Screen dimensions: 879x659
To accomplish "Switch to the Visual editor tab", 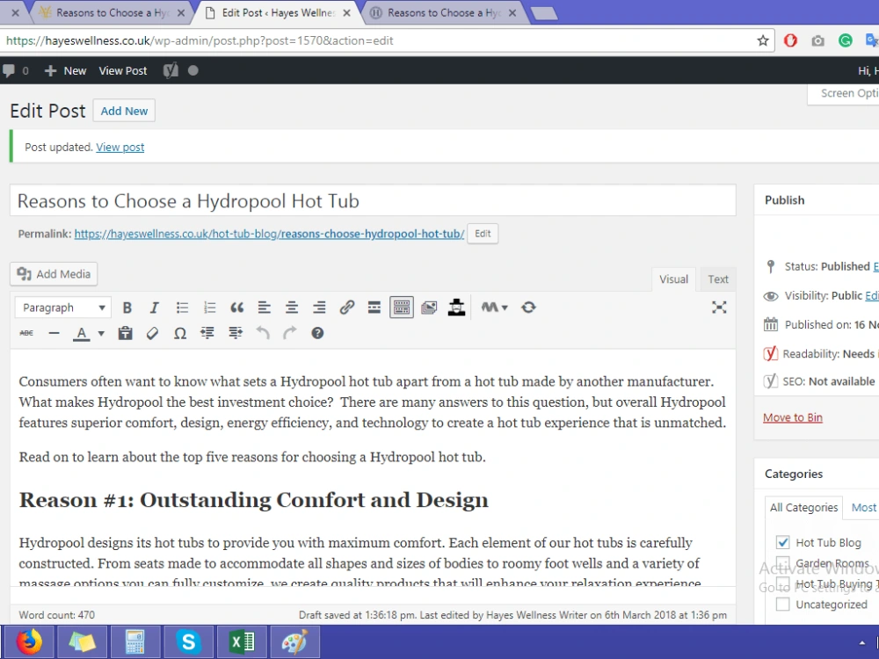I will tap(673, 279).
